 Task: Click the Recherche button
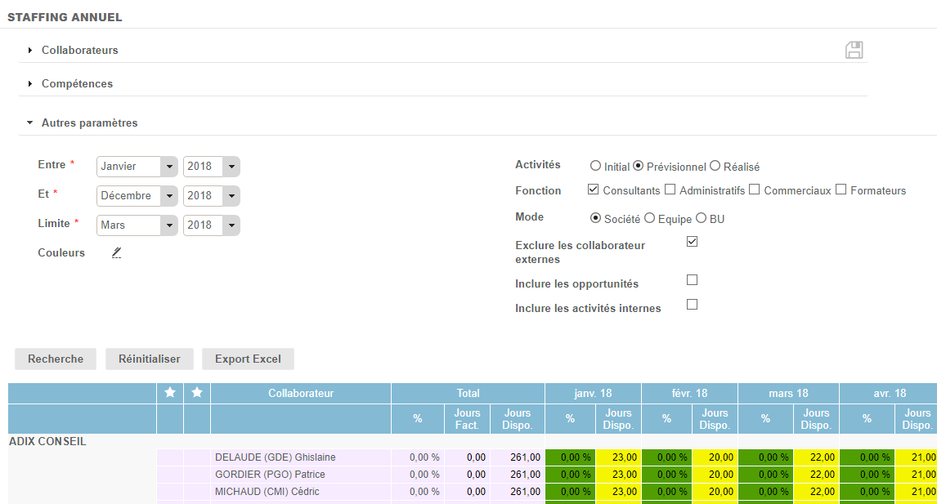(56, 359)
